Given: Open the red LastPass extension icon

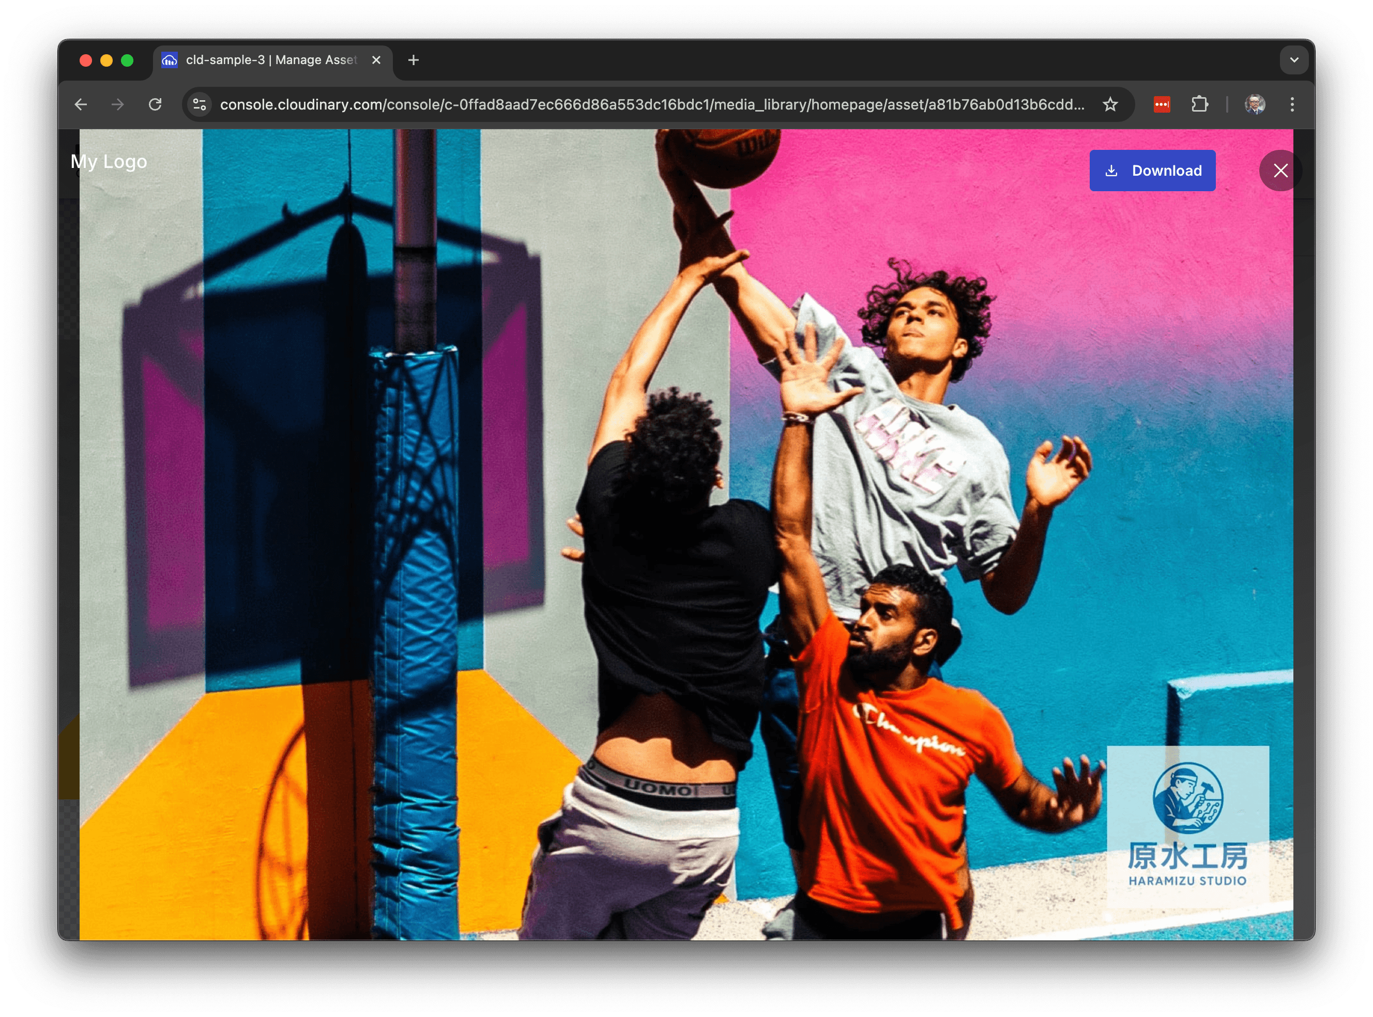Looking at the screenshot, I should pos(1161,105).
